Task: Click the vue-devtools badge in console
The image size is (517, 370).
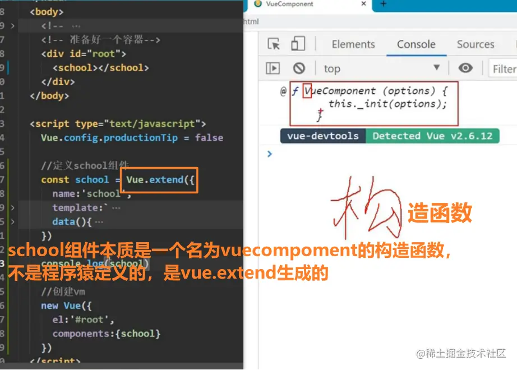Action: tap(323, 136)
